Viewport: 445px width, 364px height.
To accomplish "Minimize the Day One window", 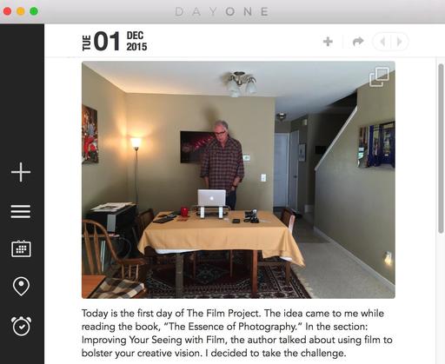I will point(21,11).
